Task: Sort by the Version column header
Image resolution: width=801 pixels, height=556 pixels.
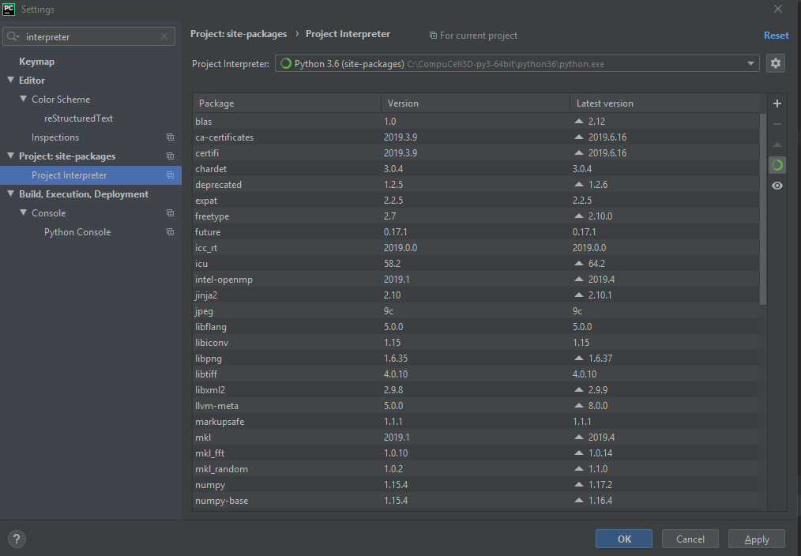Action: tap(475, 103)
